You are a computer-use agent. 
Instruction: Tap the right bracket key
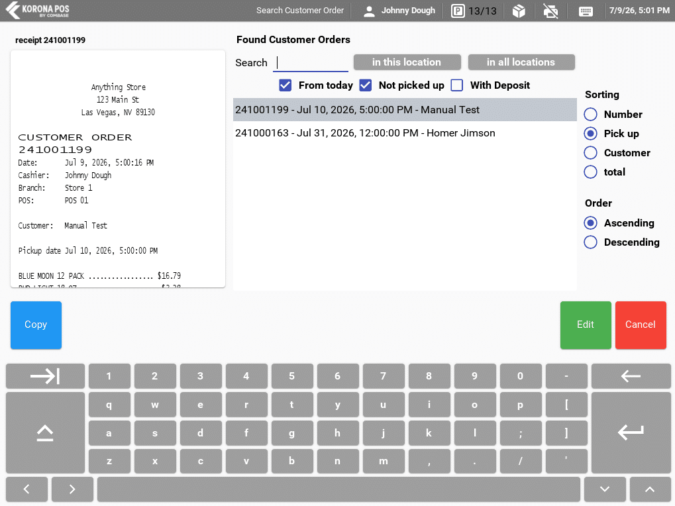(566, 433)
